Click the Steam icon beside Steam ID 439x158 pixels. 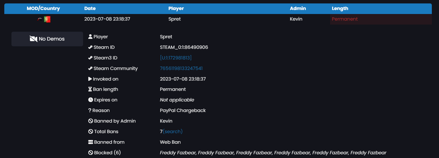(90, 47)
